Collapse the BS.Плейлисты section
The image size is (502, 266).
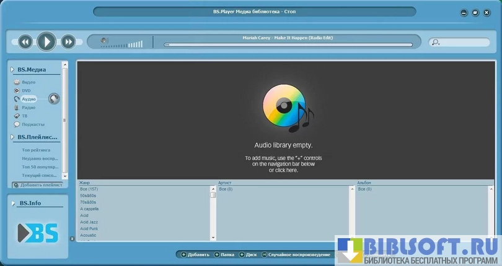tap(12, 137)
